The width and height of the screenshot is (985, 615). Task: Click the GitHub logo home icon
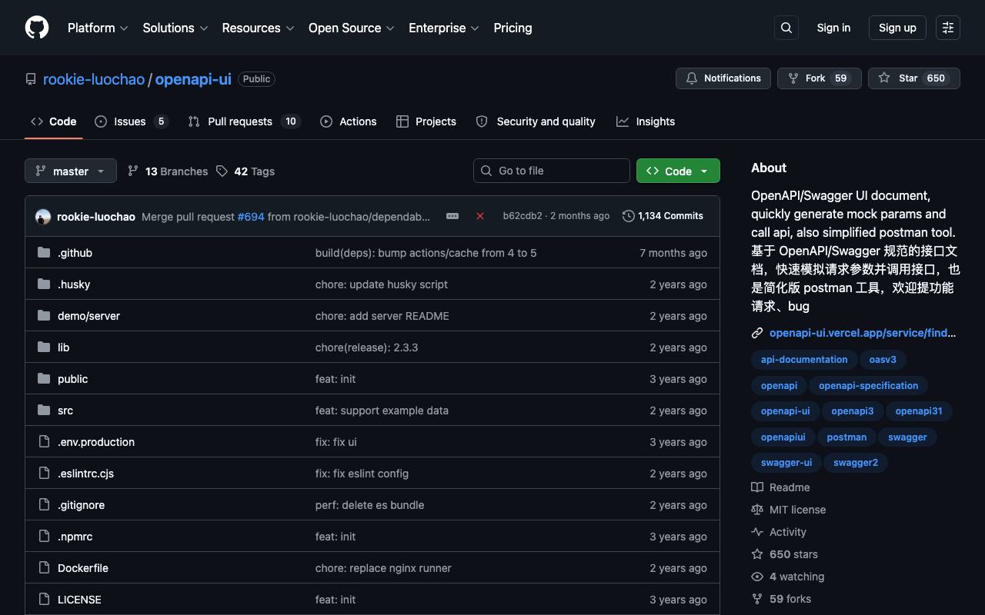click(37, 28)
